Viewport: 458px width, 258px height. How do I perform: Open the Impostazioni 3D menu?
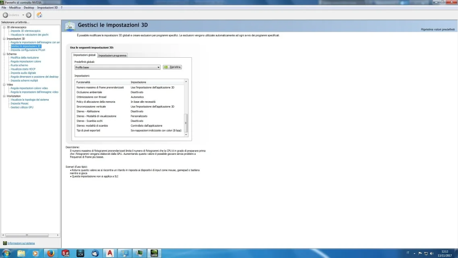coord(47,8)
